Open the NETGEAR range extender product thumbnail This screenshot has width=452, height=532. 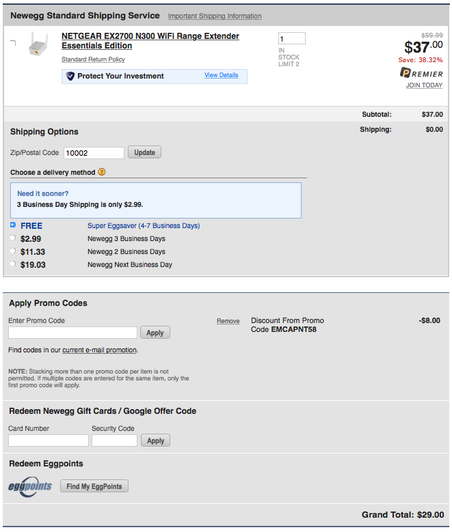[38, 44]
